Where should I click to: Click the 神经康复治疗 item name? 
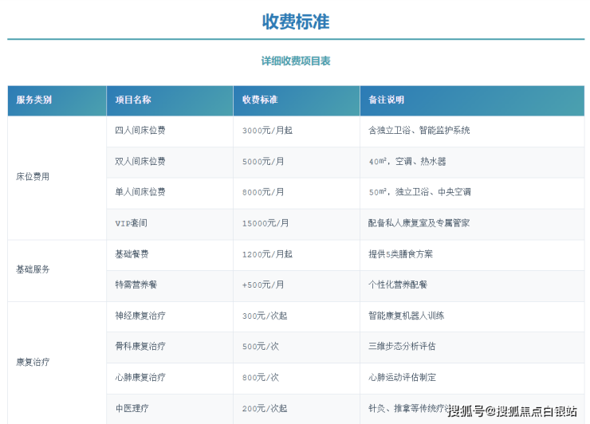point(140,316)
